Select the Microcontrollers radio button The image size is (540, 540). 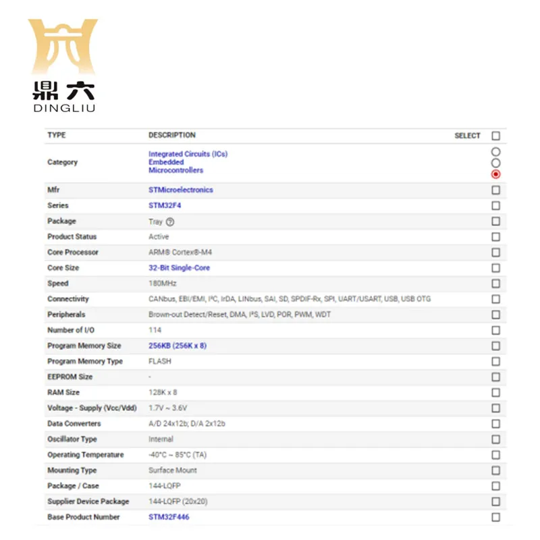pyautogui.click(x=495, y=174)
